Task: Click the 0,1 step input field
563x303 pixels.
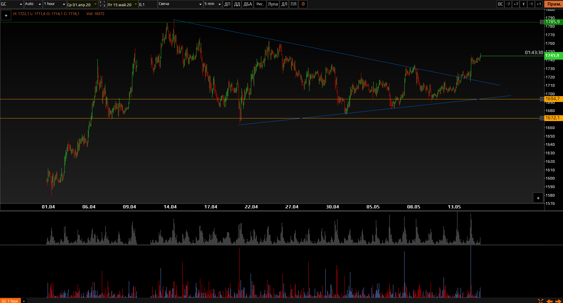Action: click(x=148, y=4)
